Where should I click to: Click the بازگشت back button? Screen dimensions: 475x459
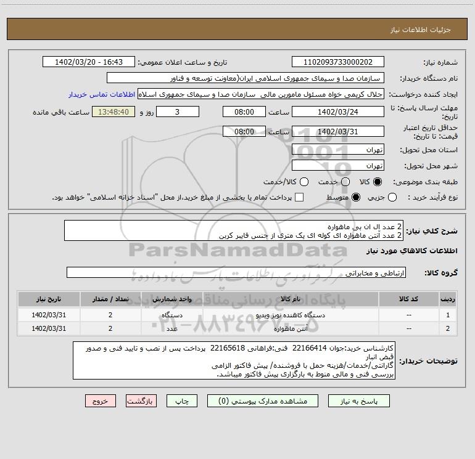141,401
